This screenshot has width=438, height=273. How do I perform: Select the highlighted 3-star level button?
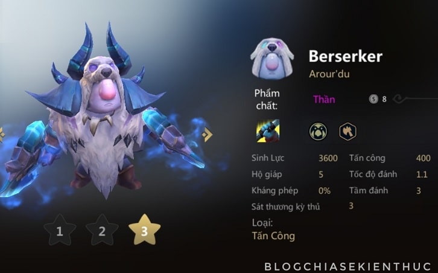(x=144, y=230)
